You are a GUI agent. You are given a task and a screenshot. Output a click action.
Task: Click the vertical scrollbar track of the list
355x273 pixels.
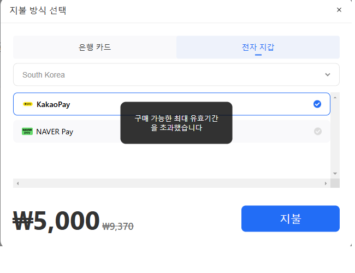point(335,135)
